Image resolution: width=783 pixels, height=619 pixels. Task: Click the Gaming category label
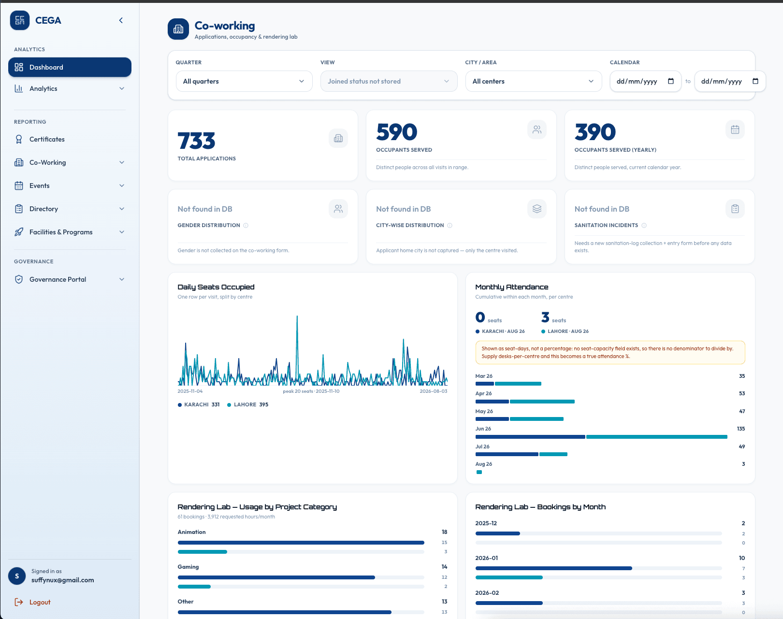[188, 567]
